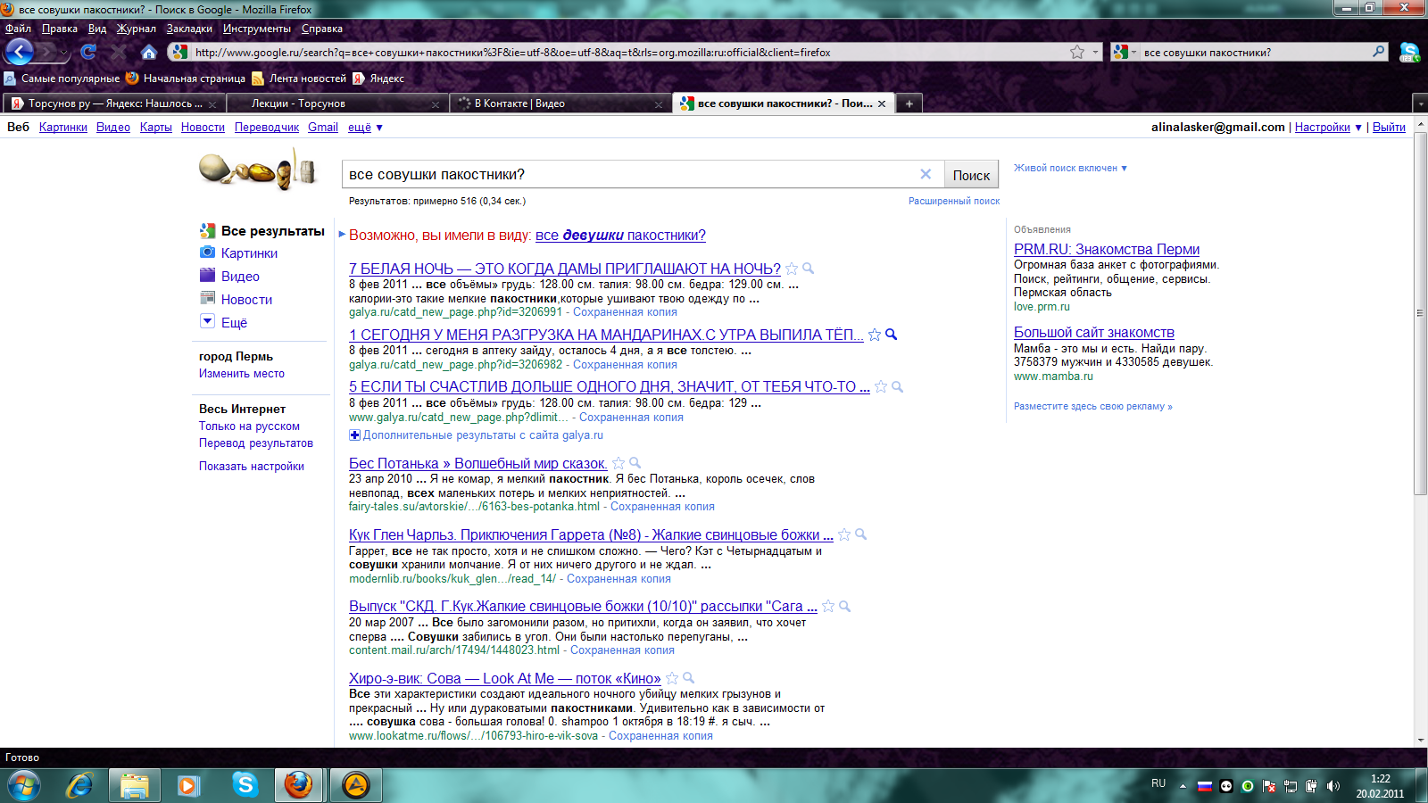Preview the 'Бес Потанька' result magnifier
Screen dimensions: 1428x803
(635, 463)
